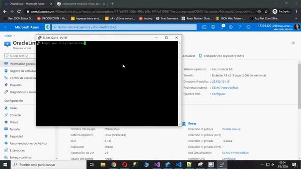
Task: Open Etiquetas menu item
Action: click(x=16, y=85)
